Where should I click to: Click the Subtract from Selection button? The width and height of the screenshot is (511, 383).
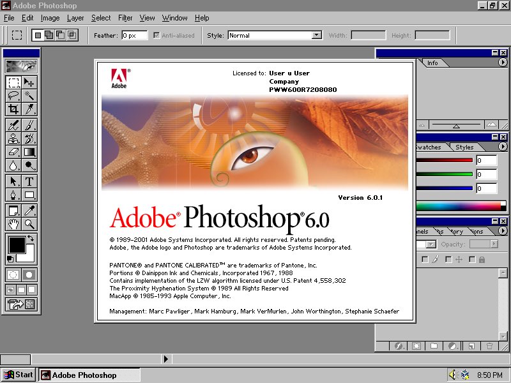click(60, 35)
